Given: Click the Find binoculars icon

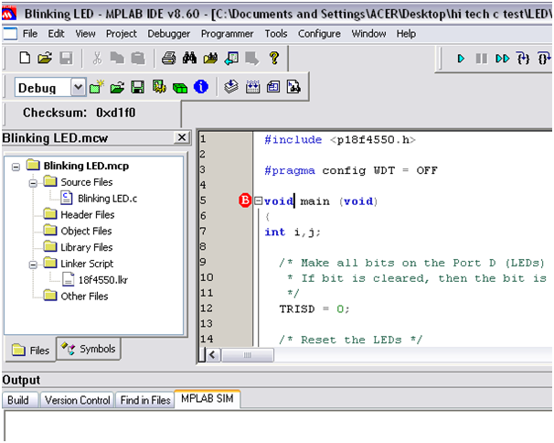Looking at the screenshot, I should pos(189,58).
